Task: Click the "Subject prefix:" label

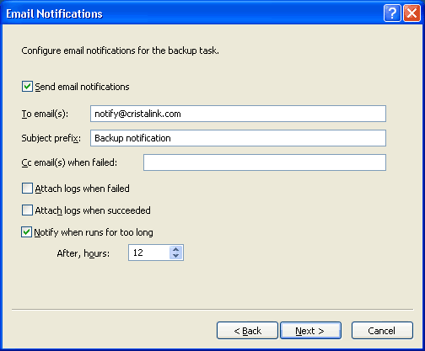Action: pyautogui.click(x=51, y=138)
